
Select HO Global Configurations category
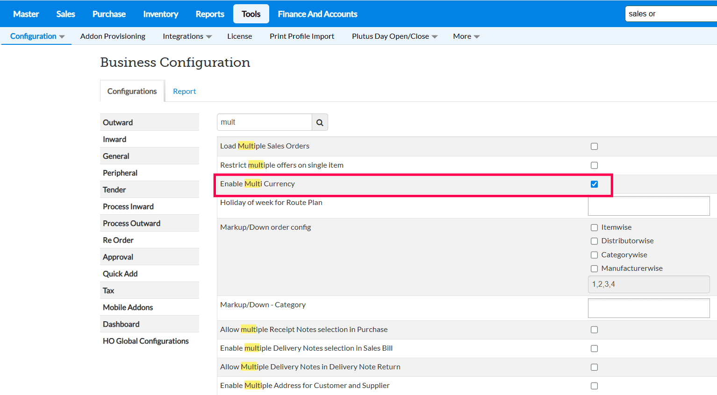click(x=146, y=341)
